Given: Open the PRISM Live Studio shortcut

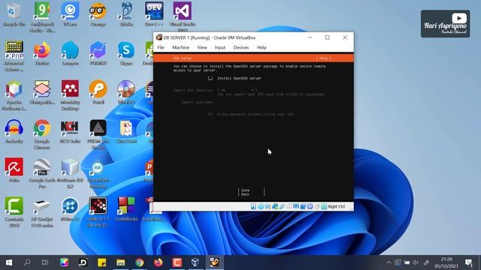Looking at the screenshot, I should [98, 135].
